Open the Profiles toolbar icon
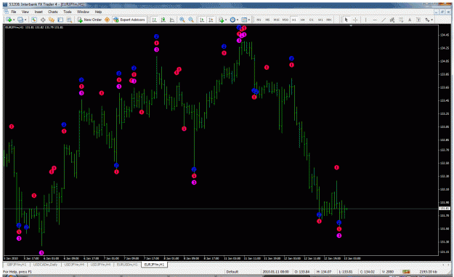The image size is (454, 277). click(20, 20)
